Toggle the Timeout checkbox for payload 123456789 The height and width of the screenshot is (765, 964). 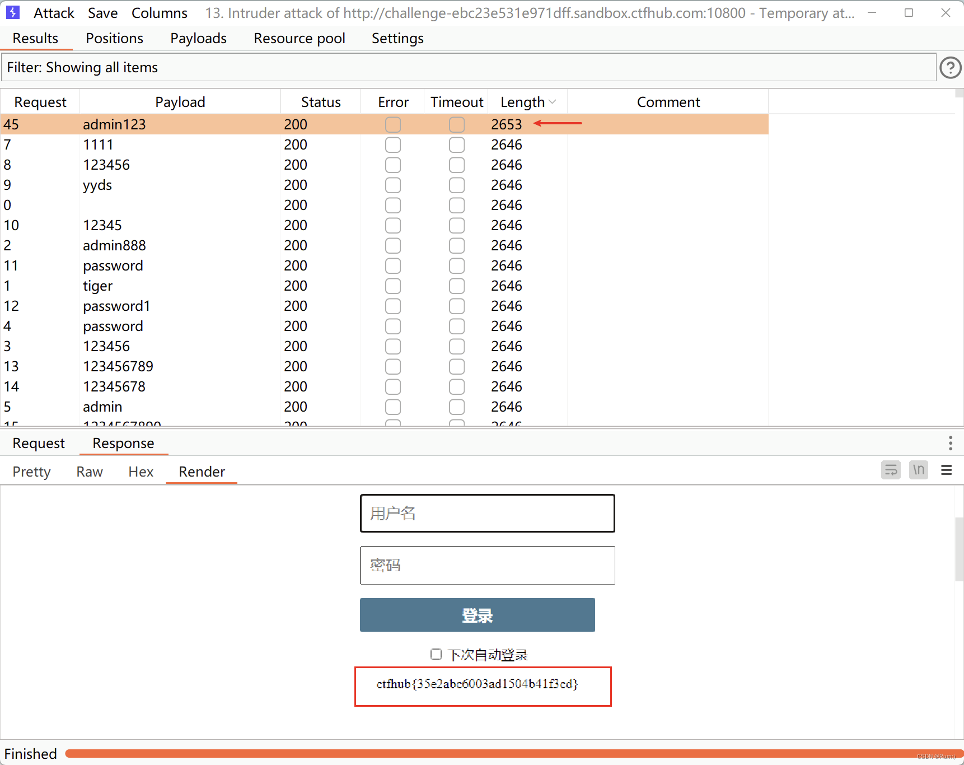(x=457, y=366)
